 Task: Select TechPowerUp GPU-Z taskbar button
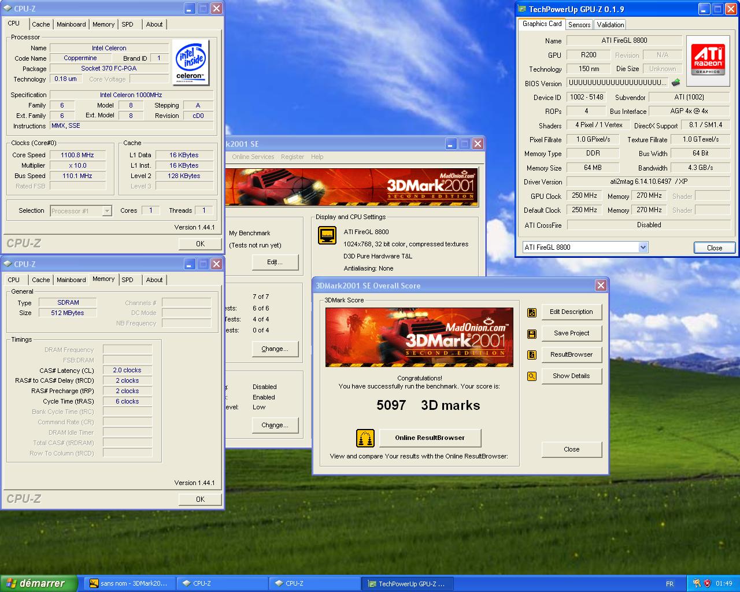click(x=407, y=583)
